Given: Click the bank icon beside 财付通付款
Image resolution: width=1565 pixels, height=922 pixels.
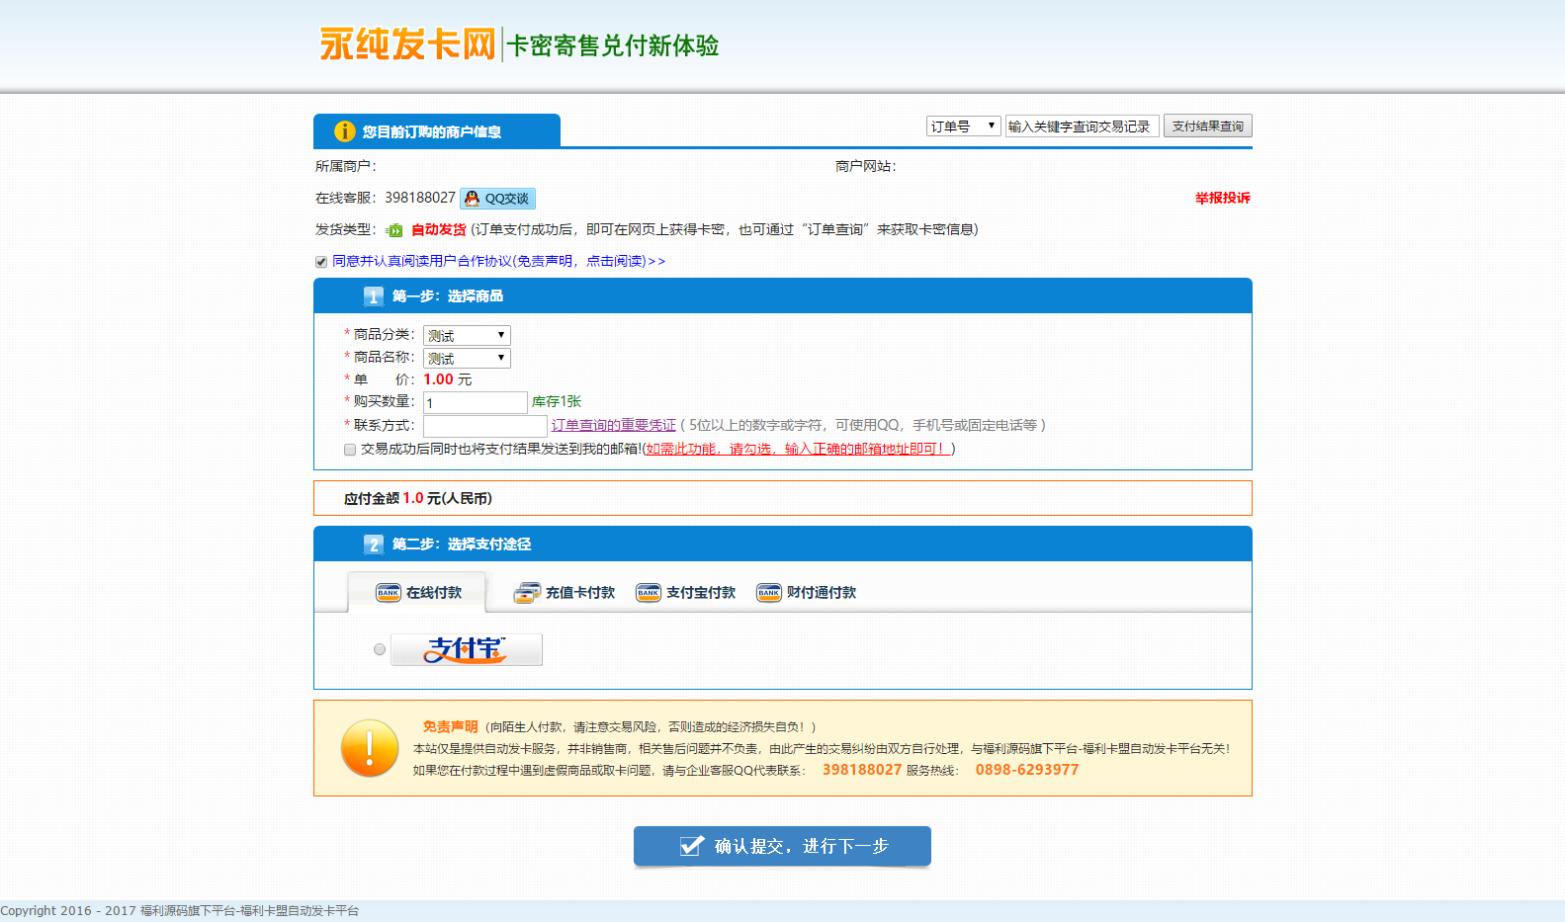Looking at the screenshot, I should tap(769, 593).
